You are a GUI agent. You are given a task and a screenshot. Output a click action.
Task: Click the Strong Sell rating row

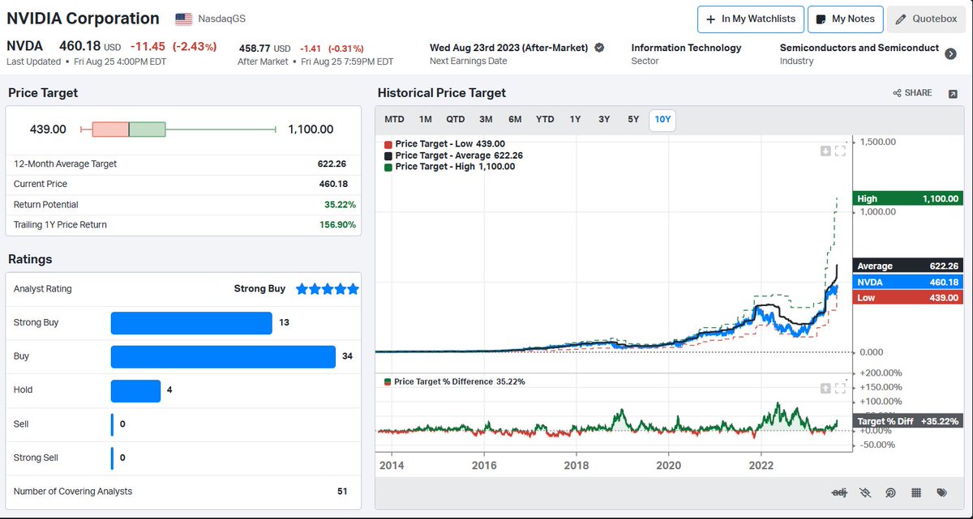183,458
